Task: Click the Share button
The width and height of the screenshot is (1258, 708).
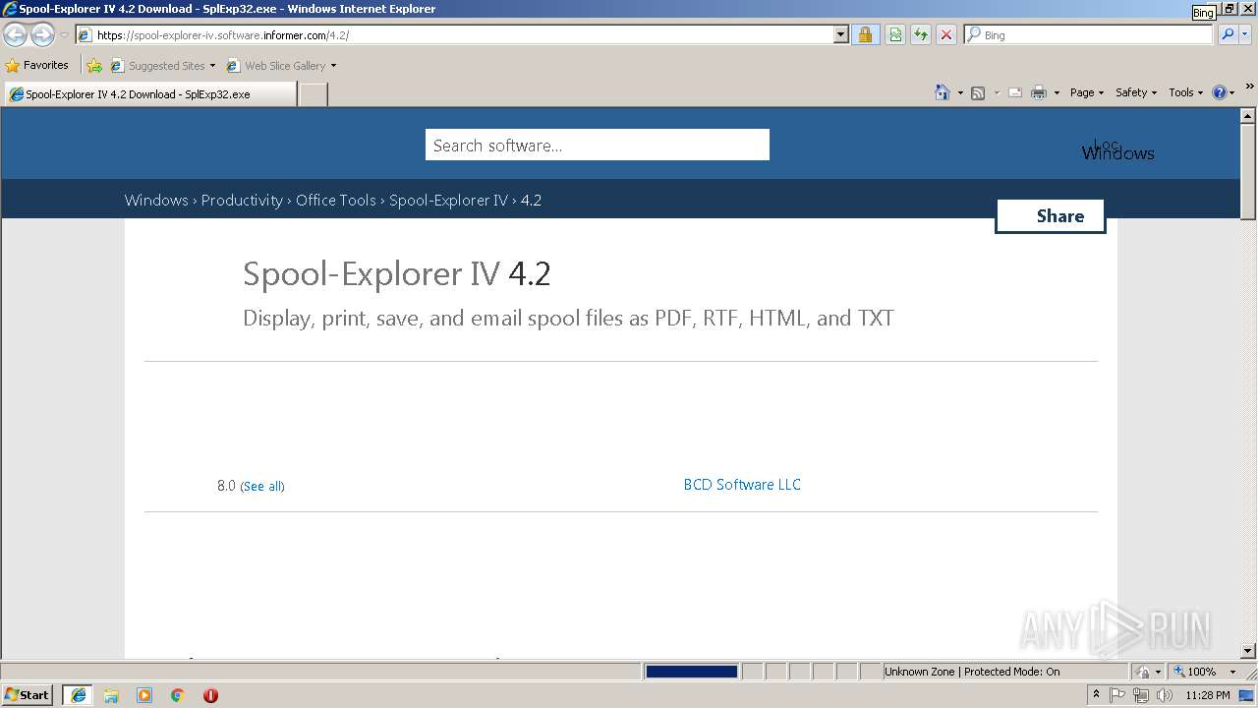Action: pyautogui.click(x=1051, y=216)
